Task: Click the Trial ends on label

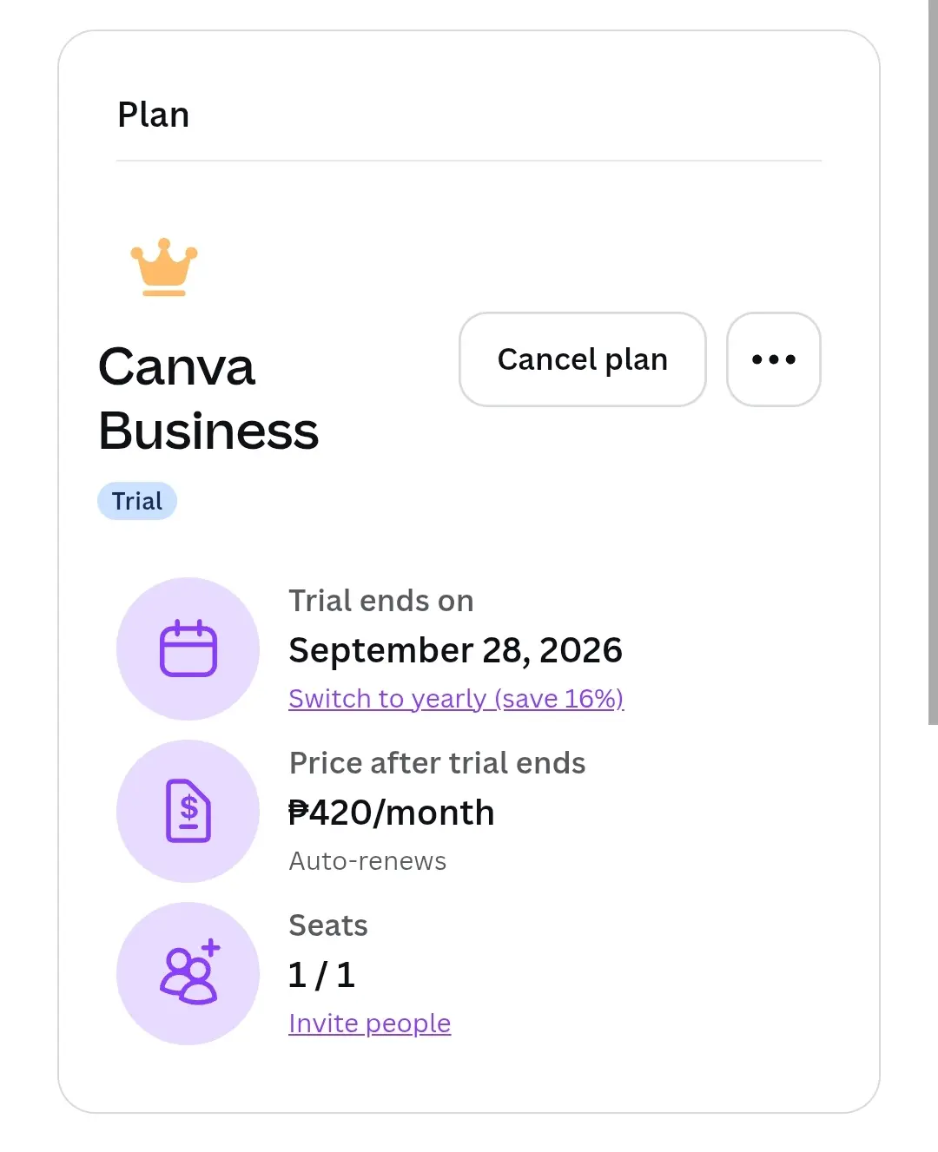Action: (381, 601)
